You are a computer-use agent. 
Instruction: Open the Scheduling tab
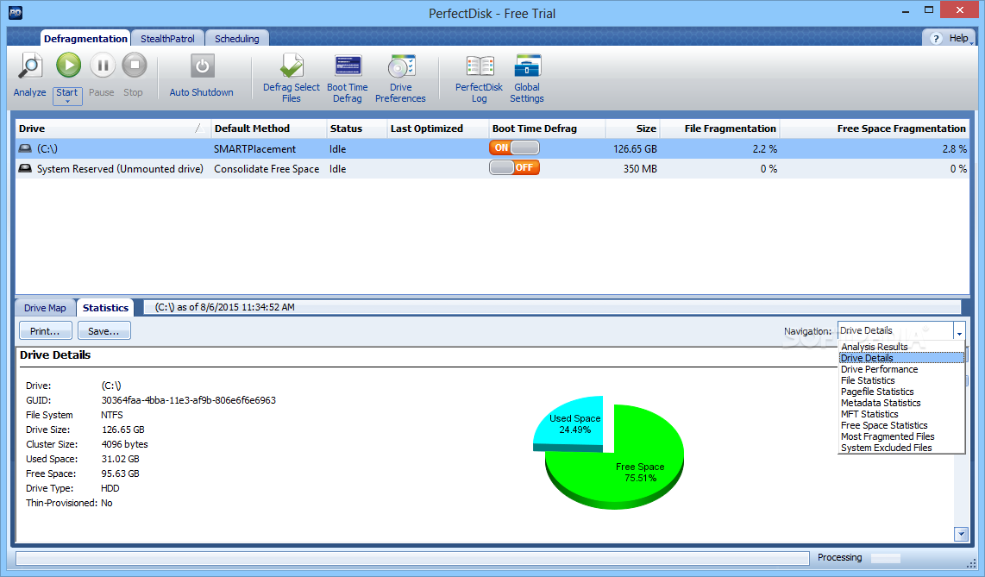(x=237, y=38)
